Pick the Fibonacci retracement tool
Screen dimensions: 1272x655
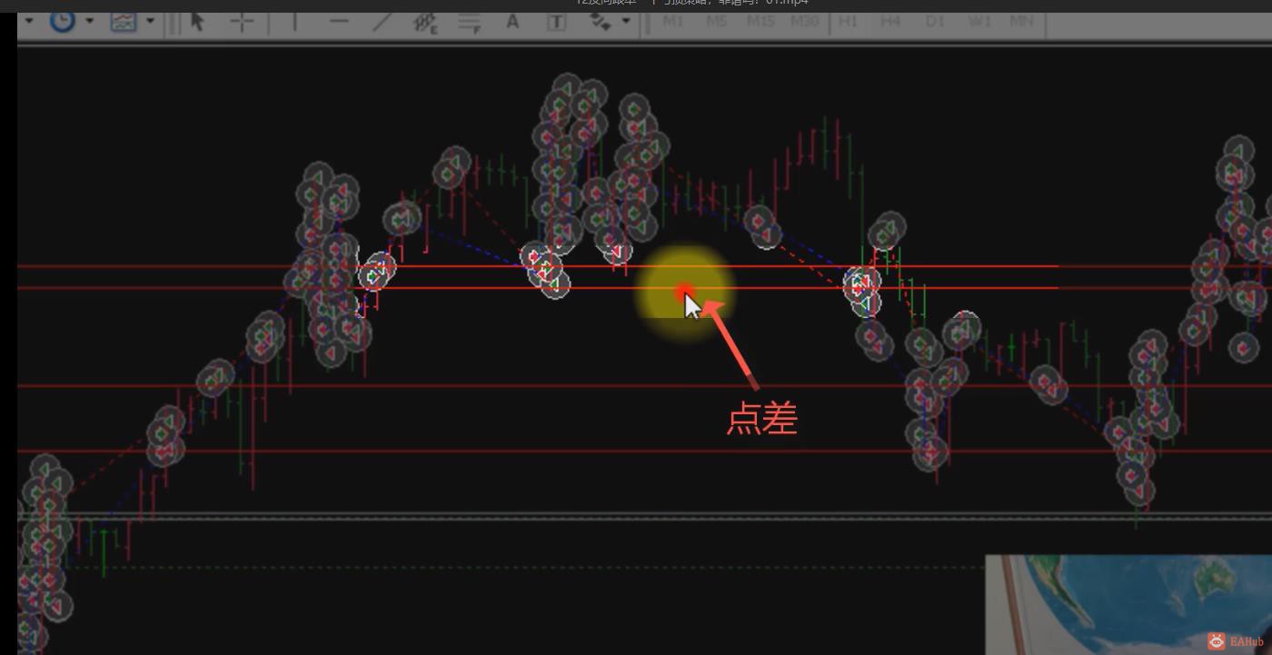(x=470, y=22)
